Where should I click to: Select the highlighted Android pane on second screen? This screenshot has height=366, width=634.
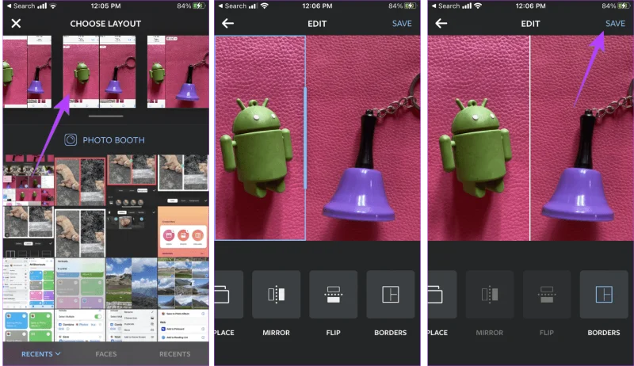point(260,138)
